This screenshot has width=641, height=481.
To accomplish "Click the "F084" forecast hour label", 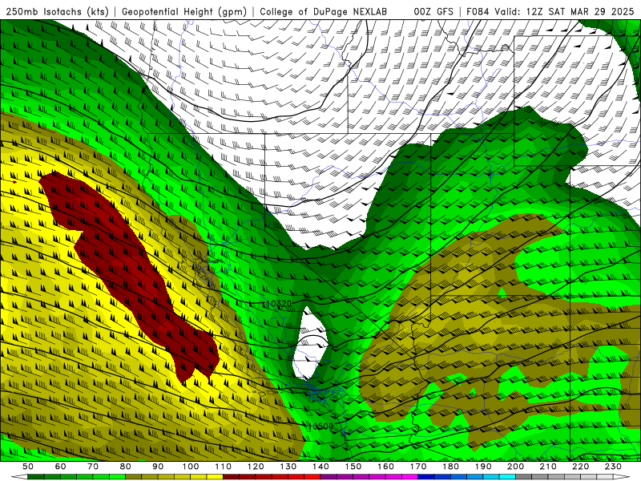I will [478, 12].
